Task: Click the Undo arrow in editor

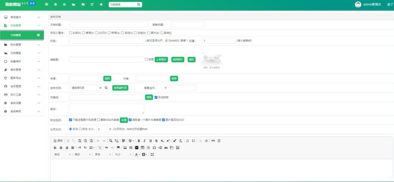Action: (98, 141)
